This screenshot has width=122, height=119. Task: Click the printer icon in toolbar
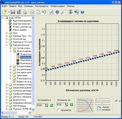[25, 12]
